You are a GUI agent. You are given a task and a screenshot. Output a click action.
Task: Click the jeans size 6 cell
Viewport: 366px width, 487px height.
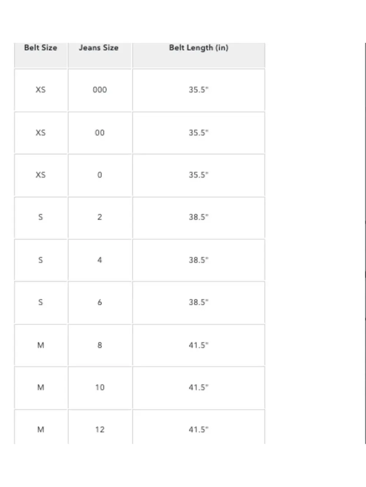100,302
